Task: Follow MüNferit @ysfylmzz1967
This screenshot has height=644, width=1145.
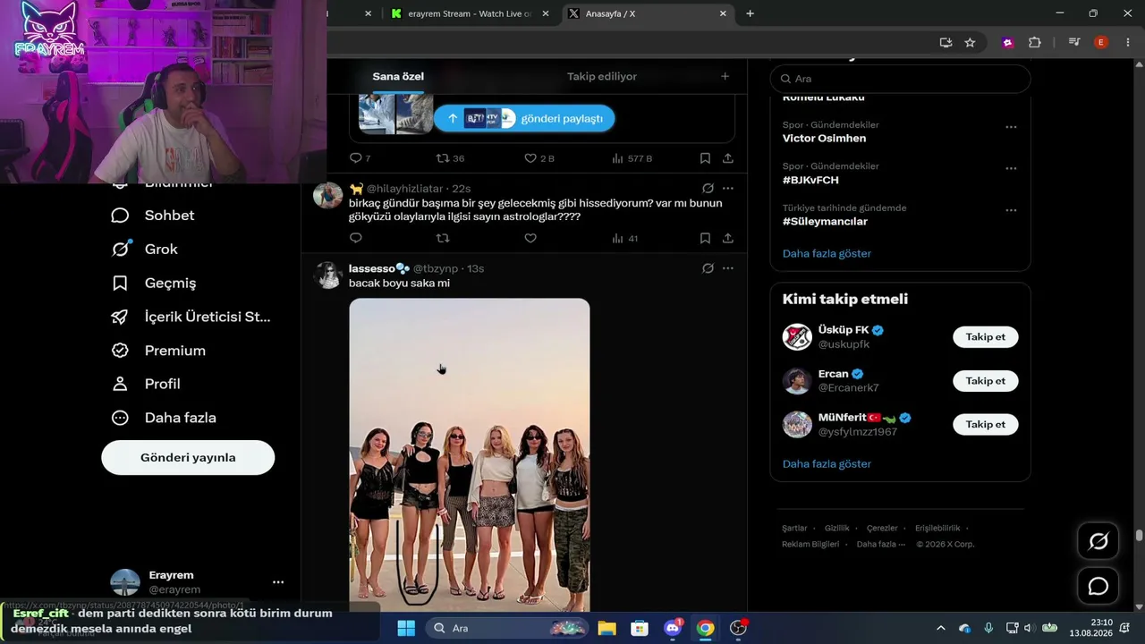Action: [x=986, y=425]
